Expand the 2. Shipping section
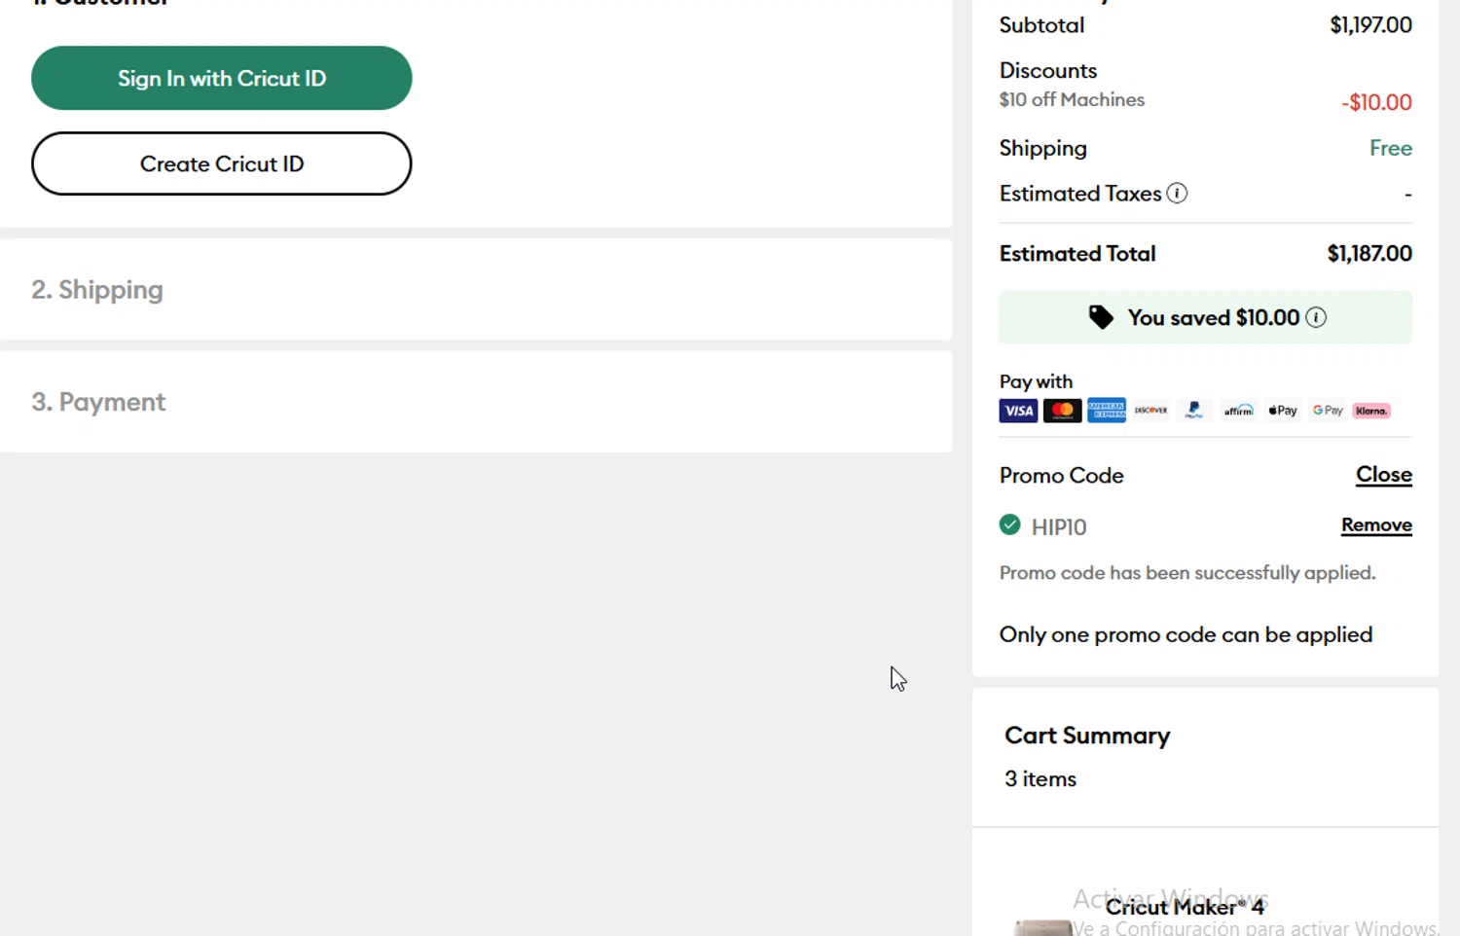 [x=97, y=290]
